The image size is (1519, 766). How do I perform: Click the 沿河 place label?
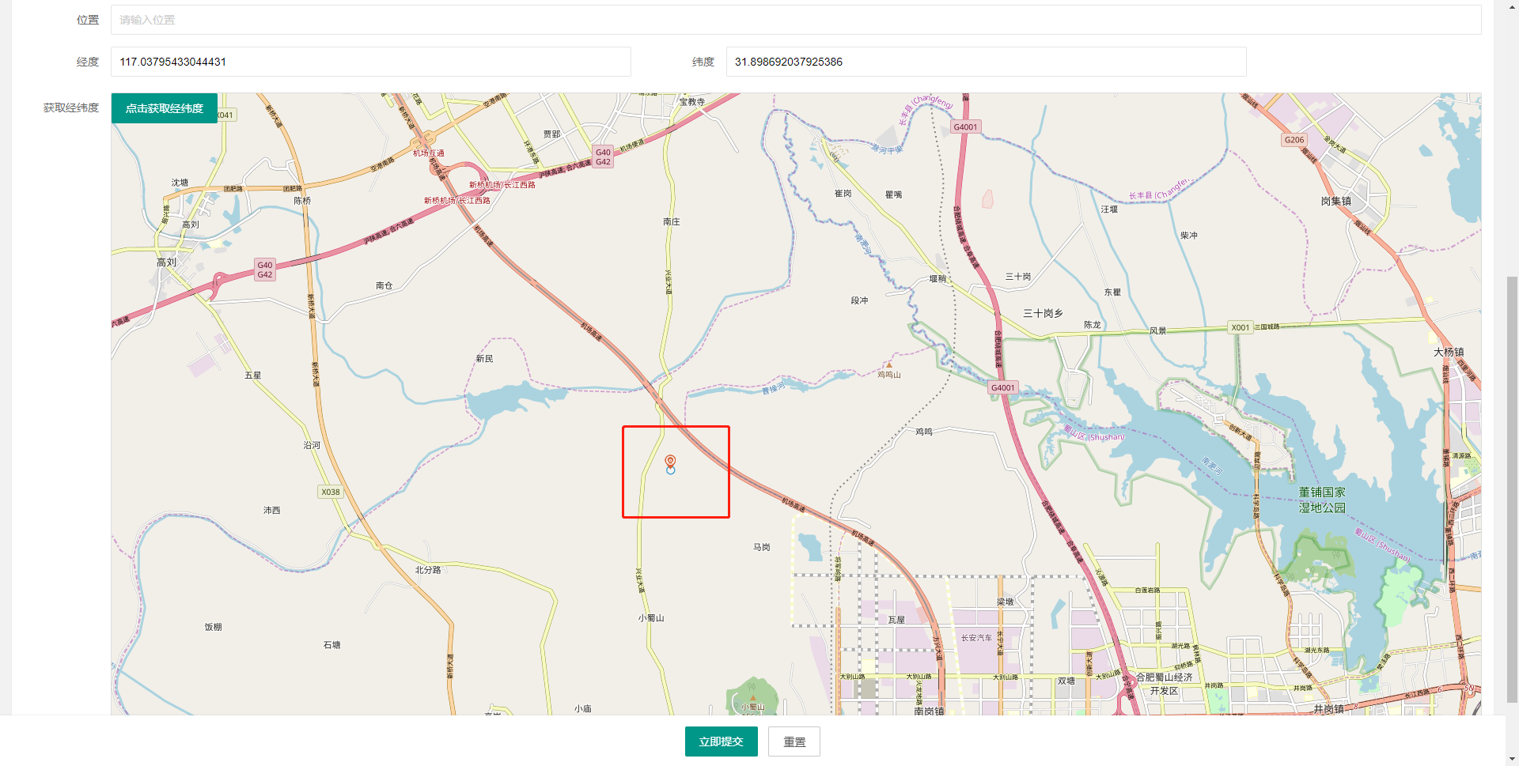[312, 446]
